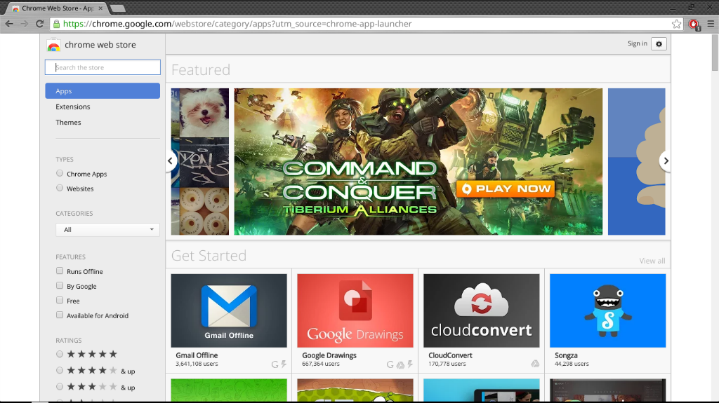Bookmark this page with the star icon
Screen dimensions: 719x403
tap(676, 24)
